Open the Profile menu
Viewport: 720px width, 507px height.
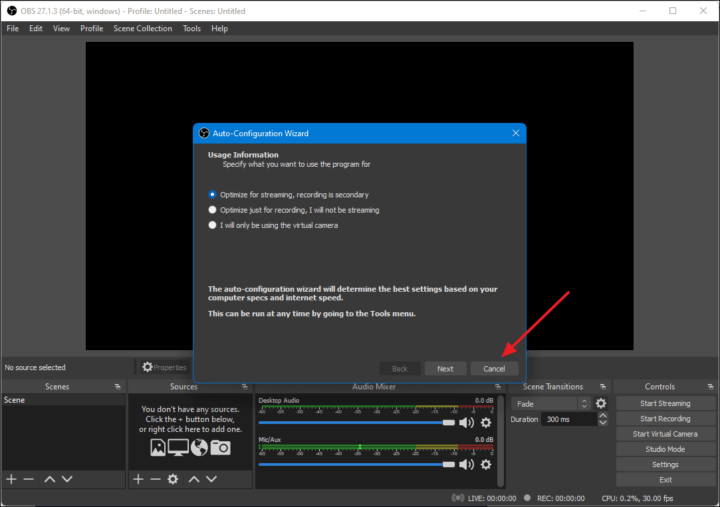pyautogui.click(x=92, y=29)
